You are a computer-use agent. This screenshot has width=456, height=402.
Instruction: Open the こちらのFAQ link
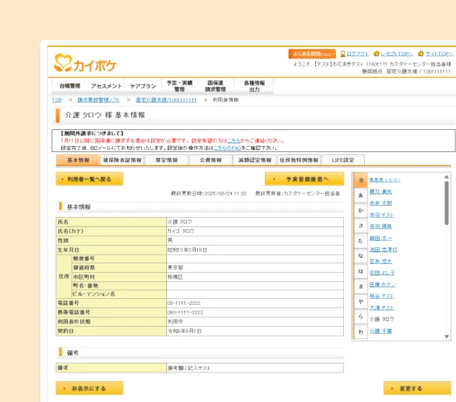pos(227,148)
